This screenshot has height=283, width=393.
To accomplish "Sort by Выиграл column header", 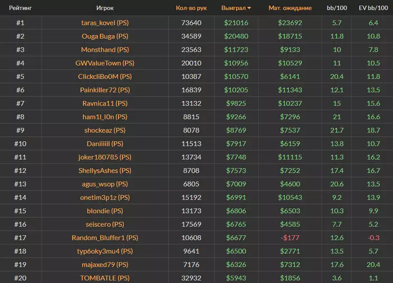I will click(234, 8).
